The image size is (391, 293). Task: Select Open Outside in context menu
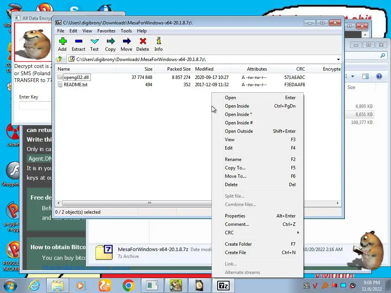(258, 131)
